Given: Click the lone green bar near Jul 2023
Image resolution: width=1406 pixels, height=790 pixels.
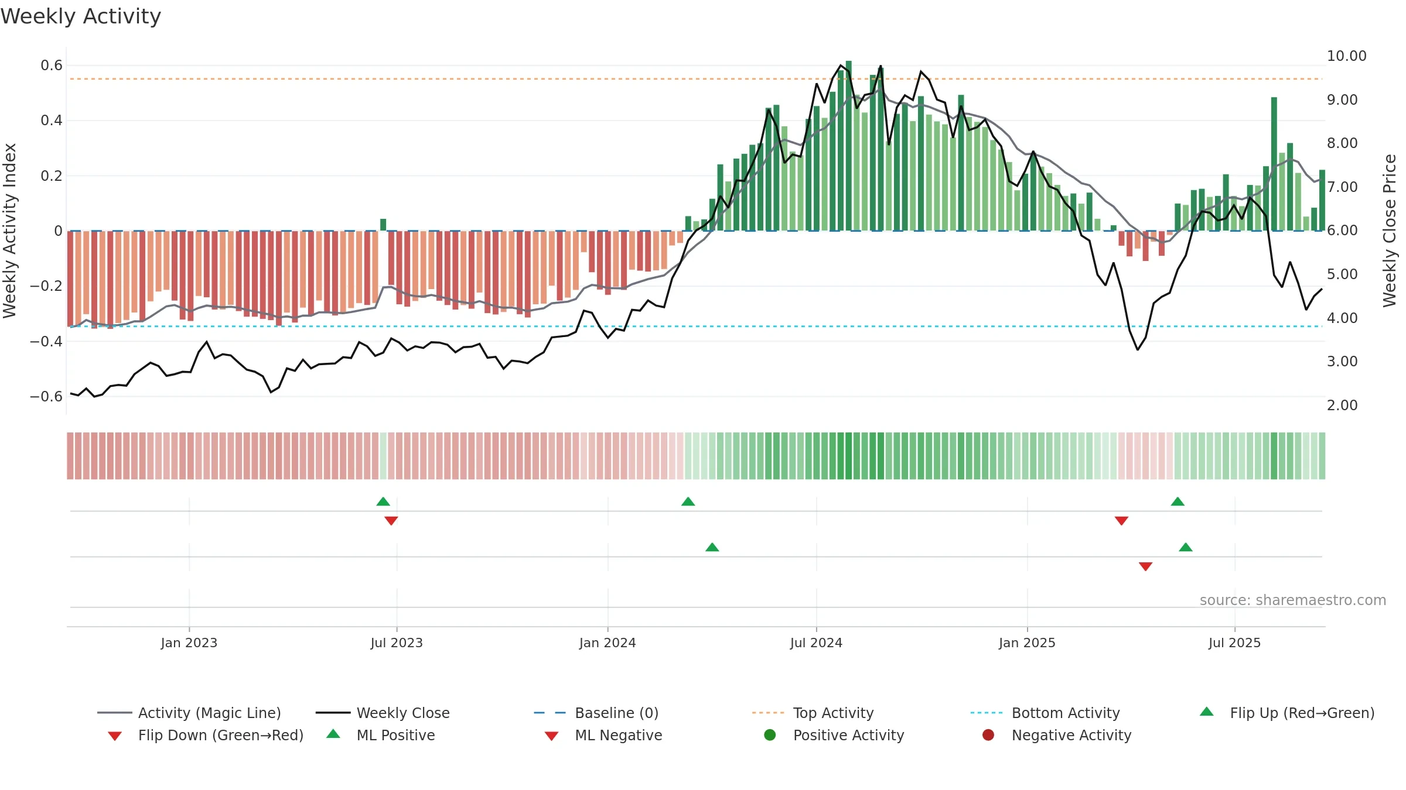Looking at the screenshot, I should point(383,225).
